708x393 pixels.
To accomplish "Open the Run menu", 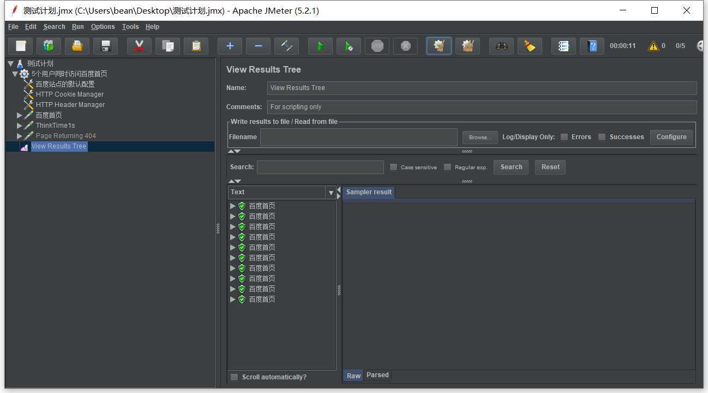I will point(78,27).
